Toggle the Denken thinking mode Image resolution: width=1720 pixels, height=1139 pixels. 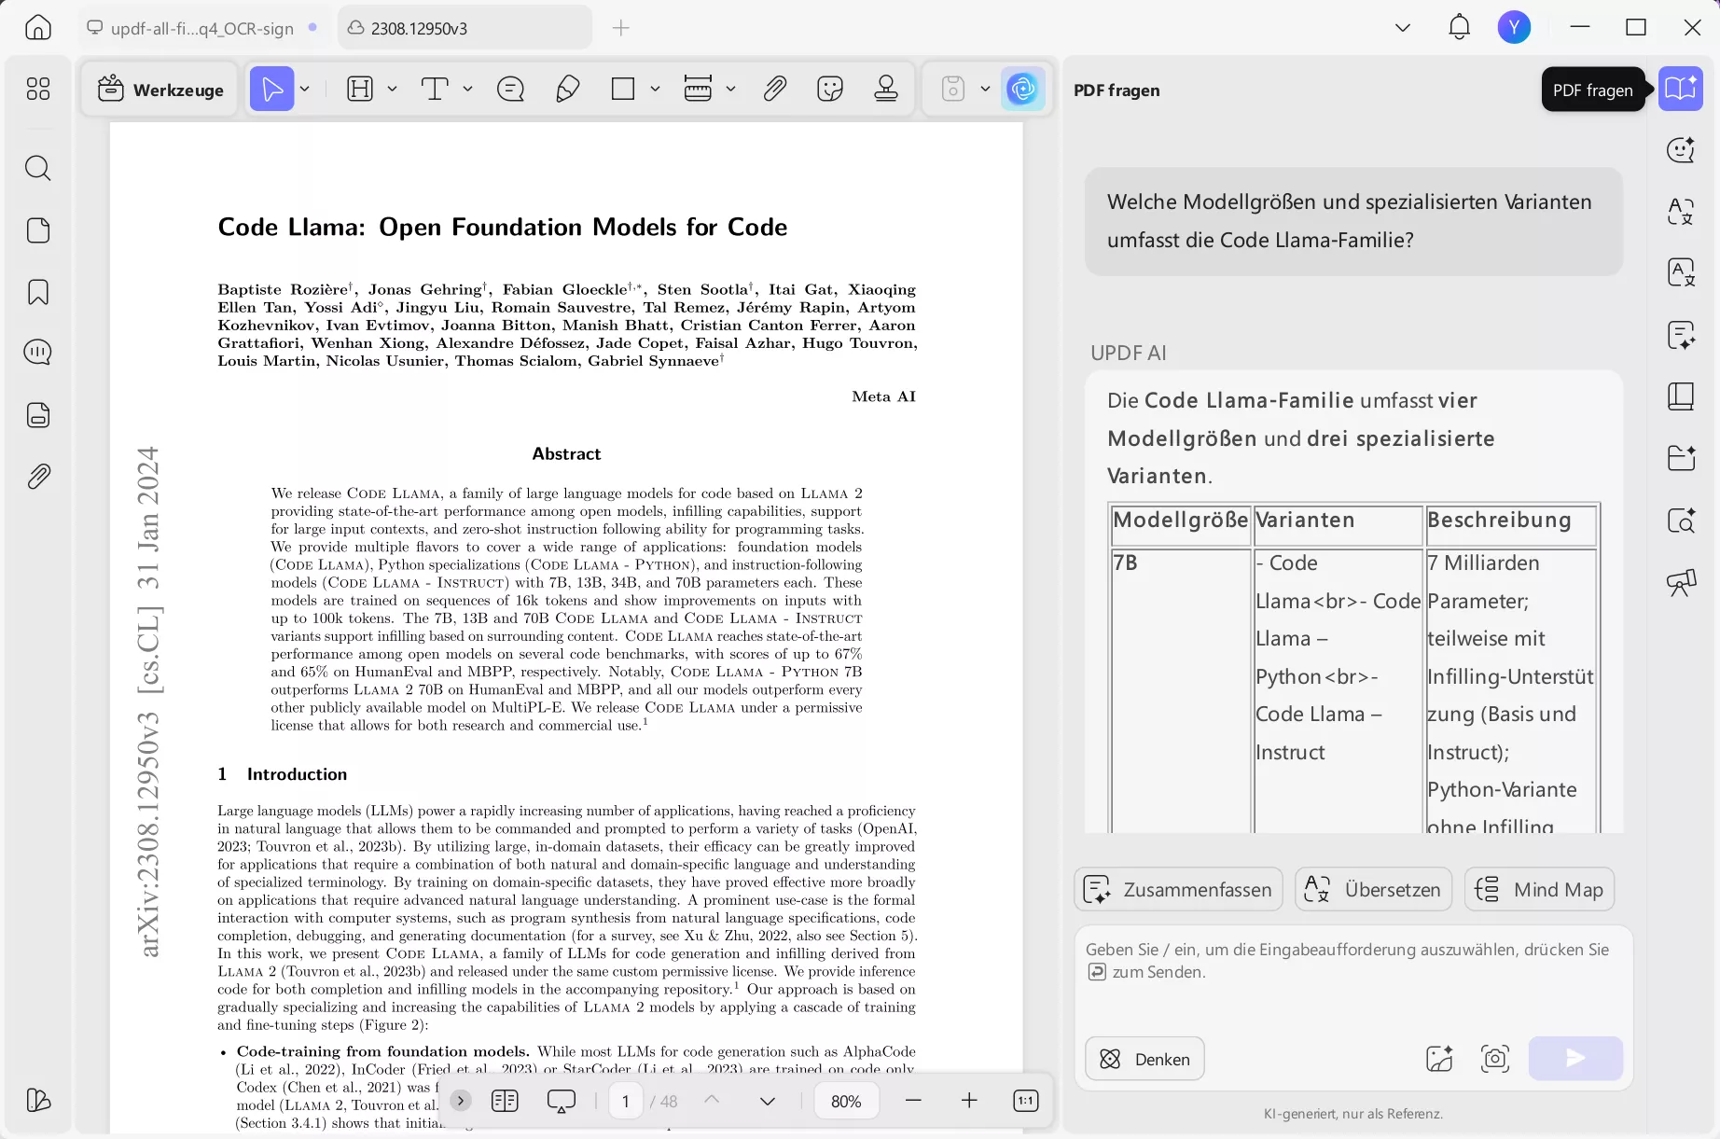click(x=1144, y=1059)
